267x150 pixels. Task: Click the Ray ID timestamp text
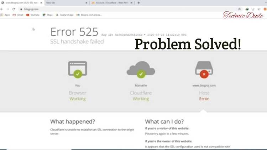tap(144, 35)
